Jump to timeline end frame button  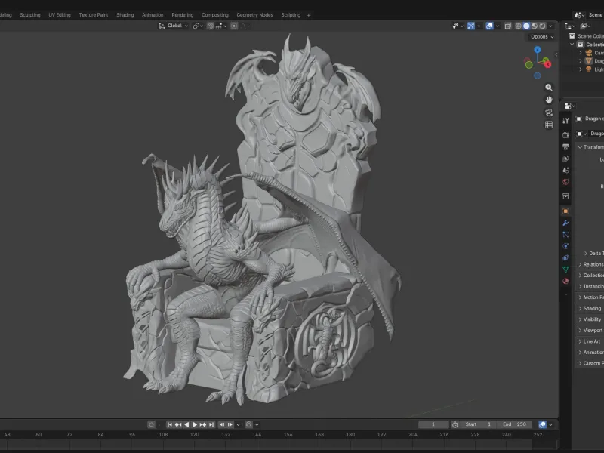tap(211, 424)
